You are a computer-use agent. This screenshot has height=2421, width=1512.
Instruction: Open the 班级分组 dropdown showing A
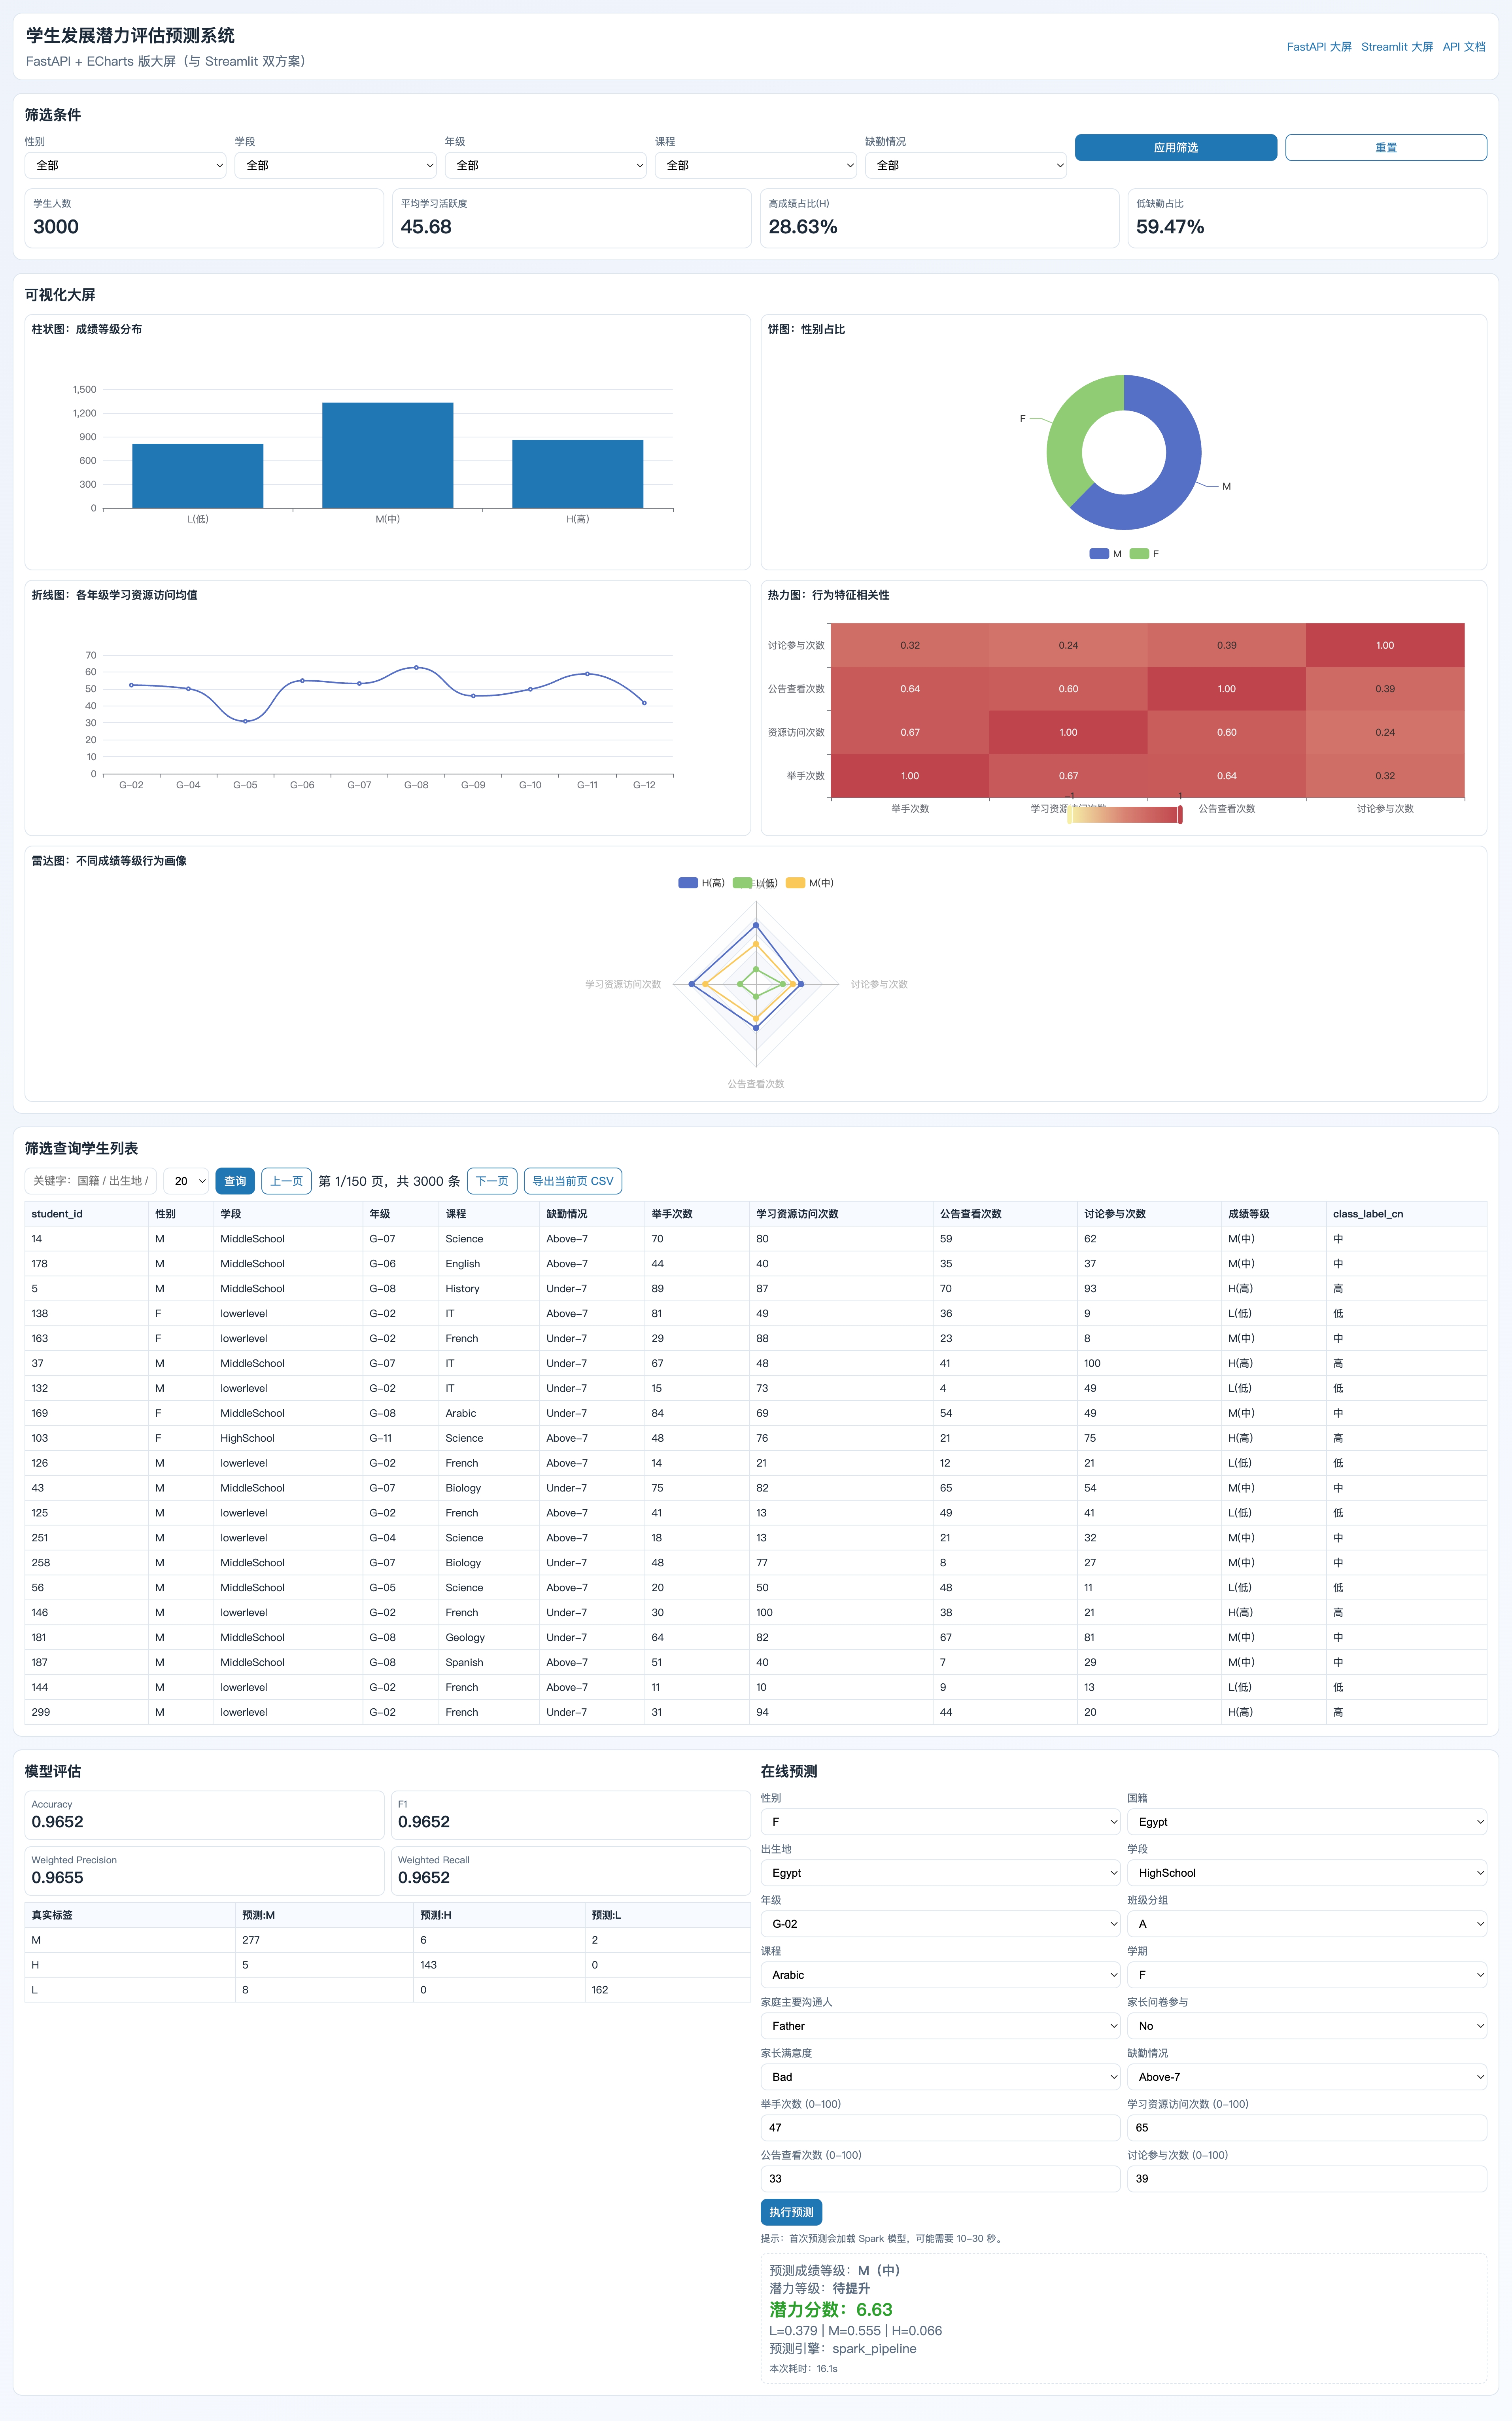point(1307,1924)
